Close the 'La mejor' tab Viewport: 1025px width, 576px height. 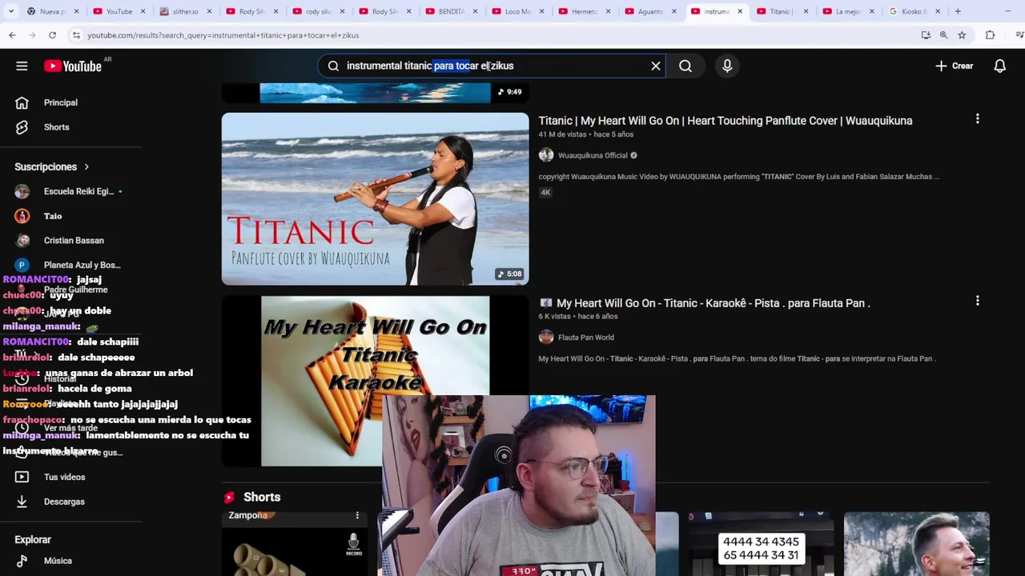(872, 11)
